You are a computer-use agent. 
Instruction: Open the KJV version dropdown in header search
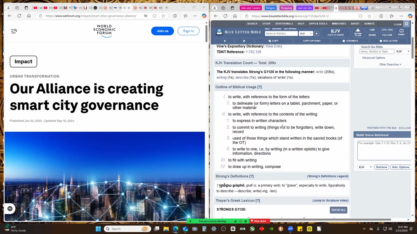click(x=306, y=33)
